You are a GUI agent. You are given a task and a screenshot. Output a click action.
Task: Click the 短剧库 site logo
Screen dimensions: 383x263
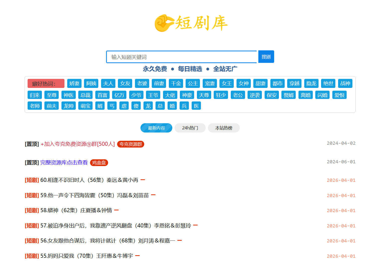click(x=191, y=23)
